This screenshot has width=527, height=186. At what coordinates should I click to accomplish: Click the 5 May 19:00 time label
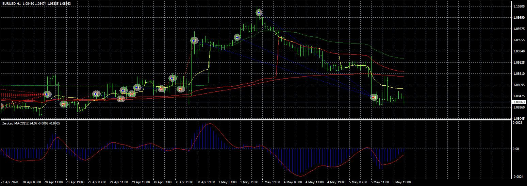(401, 182)
